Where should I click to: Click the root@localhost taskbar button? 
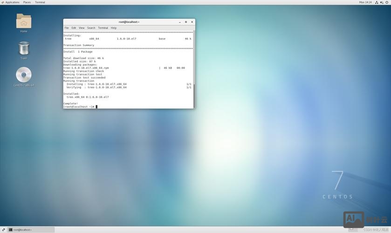click(x=31, y=230)
